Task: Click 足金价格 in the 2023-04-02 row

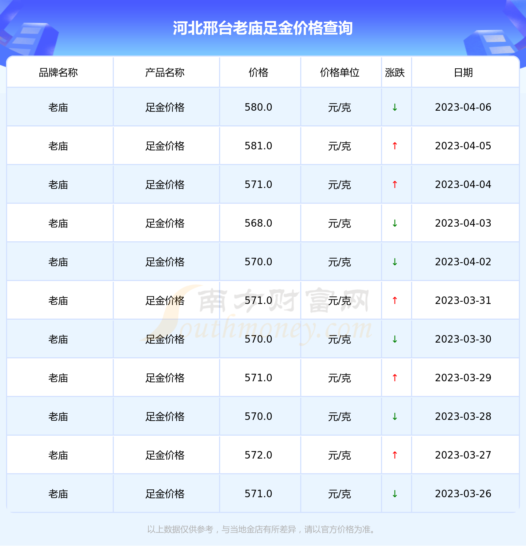Action: tap(165, 262)
